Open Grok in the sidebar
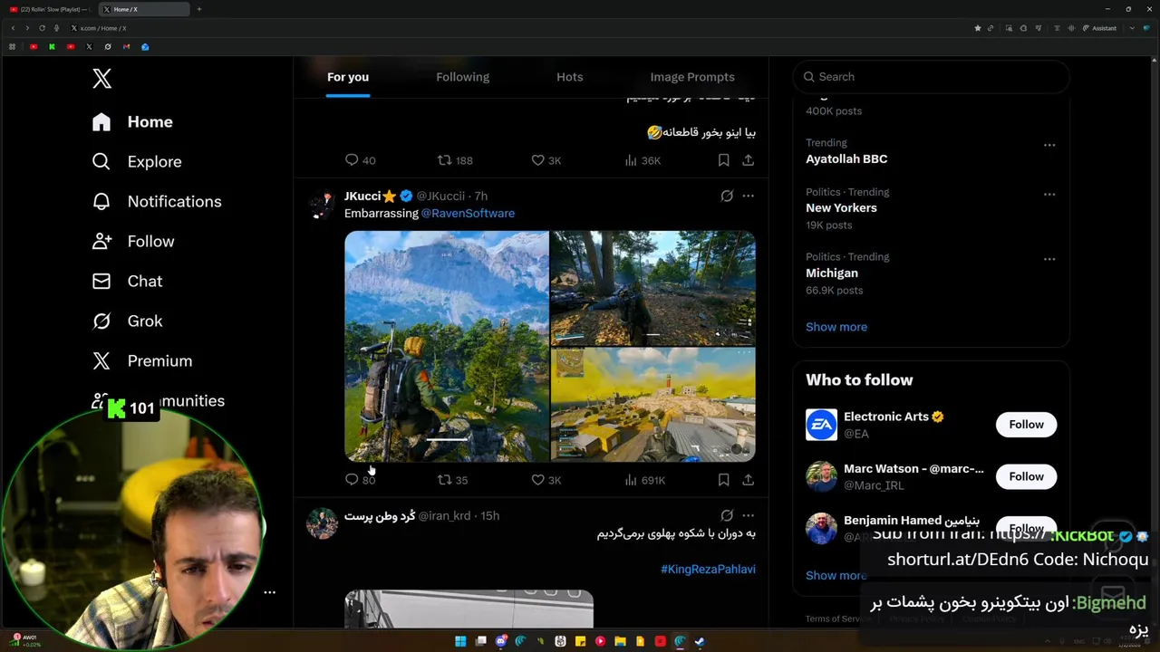1160x652 pixels. 128,321
